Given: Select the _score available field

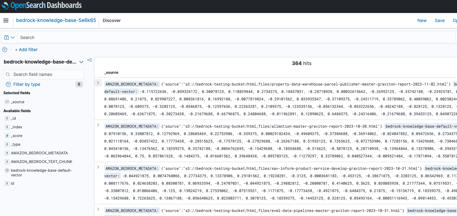Looking at the screenshot, I should (x=16, y=136).
